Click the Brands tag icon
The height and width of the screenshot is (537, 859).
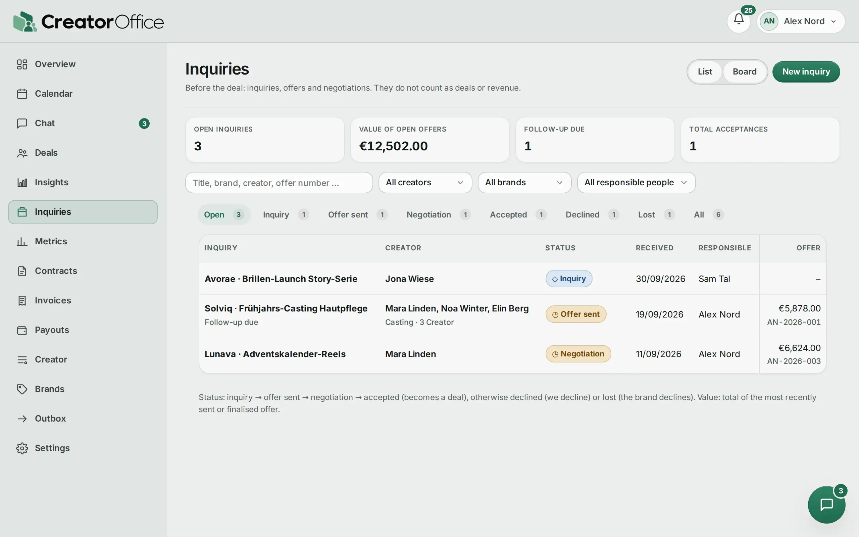click(22, 389)
